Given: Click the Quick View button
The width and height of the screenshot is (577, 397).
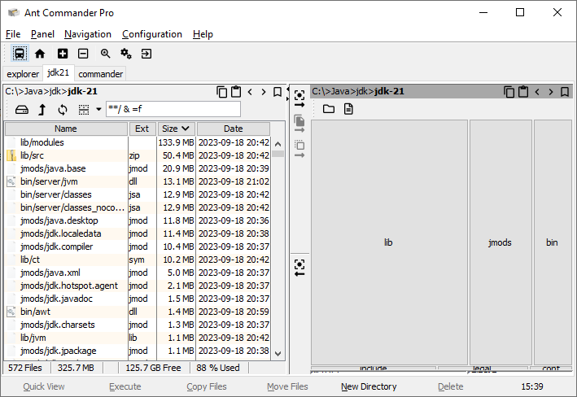Looking at the screenshot, I should coord(43,386).
